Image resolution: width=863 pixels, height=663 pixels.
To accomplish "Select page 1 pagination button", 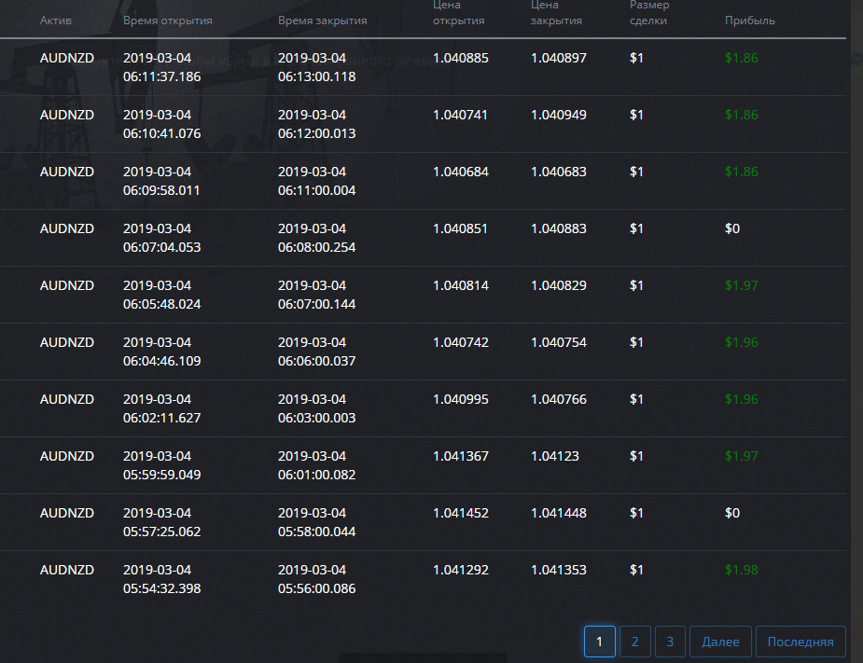I will click(599, 642).
